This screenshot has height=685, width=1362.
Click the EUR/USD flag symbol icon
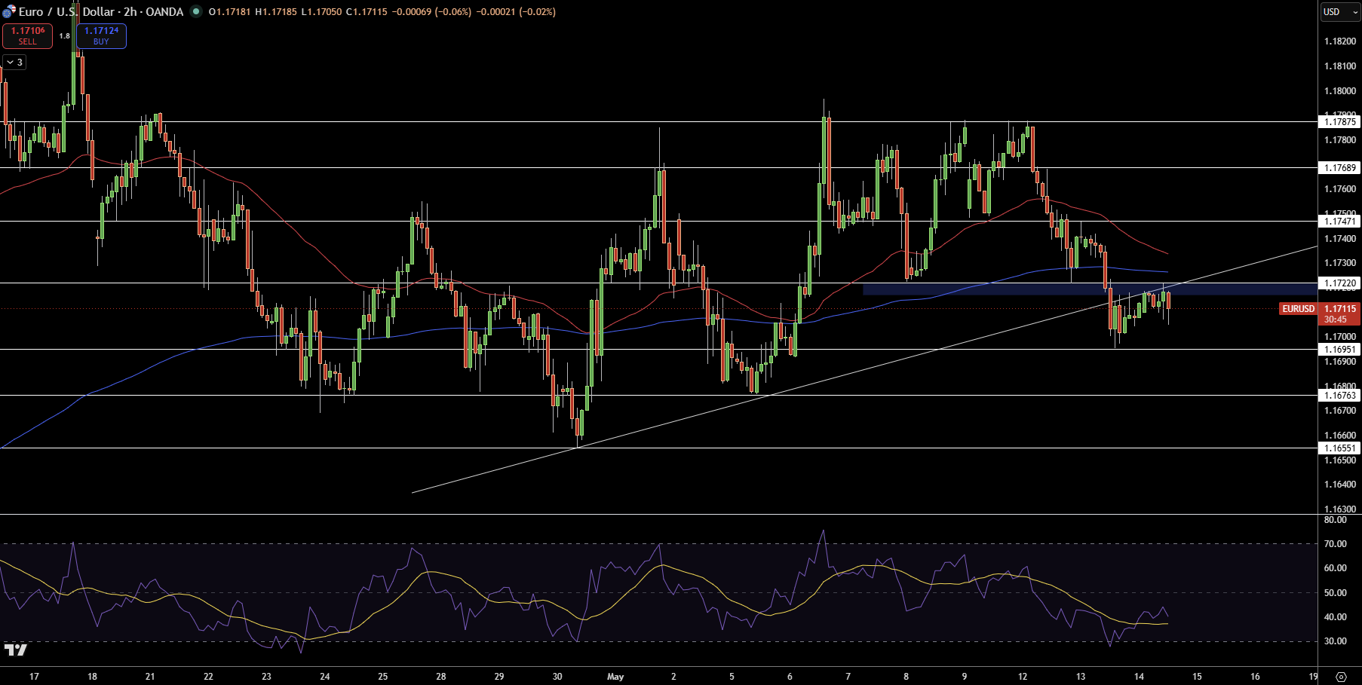(9, 12)
